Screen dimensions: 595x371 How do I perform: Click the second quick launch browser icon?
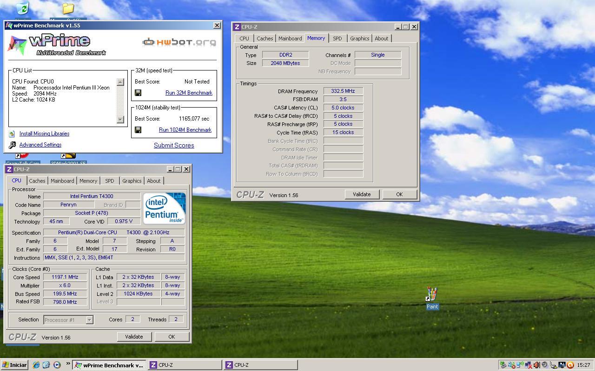(46, 365)
